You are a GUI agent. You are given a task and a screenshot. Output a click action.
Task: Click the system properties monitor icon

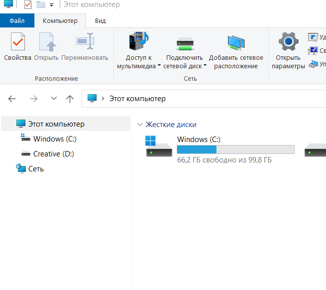pyautogui.click(x=313, y=51)
